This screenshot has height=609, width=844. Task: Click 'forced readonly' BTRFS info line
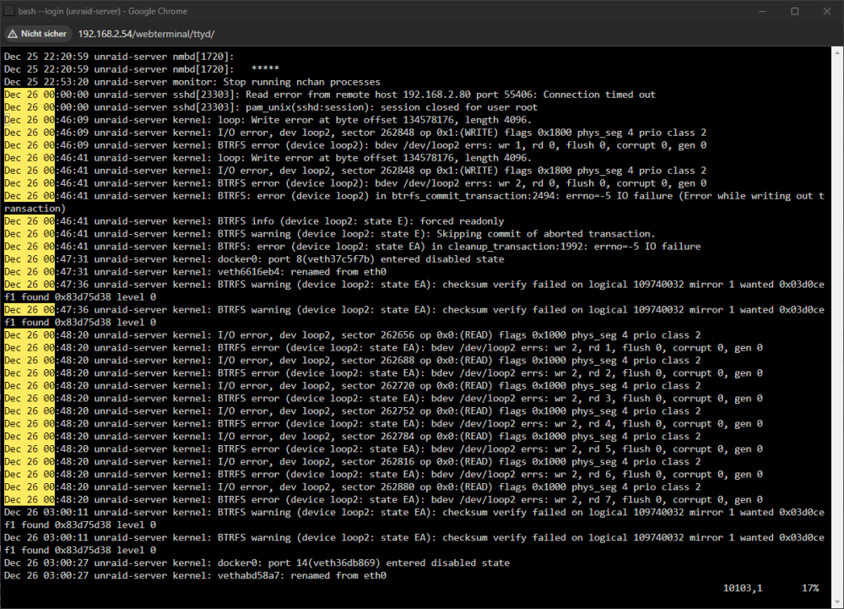[254, 220]
